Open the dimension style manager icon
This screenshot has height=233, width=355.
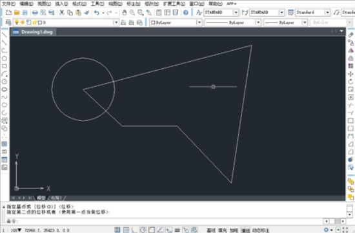[x=245, y=12]
